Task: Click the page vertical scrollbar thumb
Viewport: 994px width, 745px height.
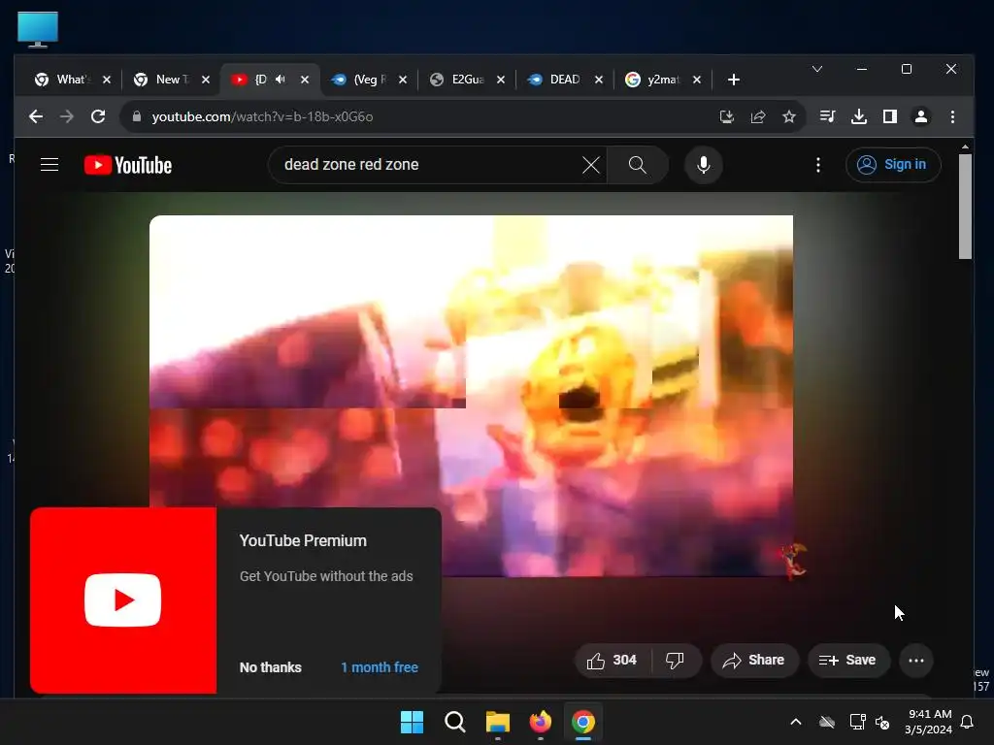Action: [x=965, y=207]
